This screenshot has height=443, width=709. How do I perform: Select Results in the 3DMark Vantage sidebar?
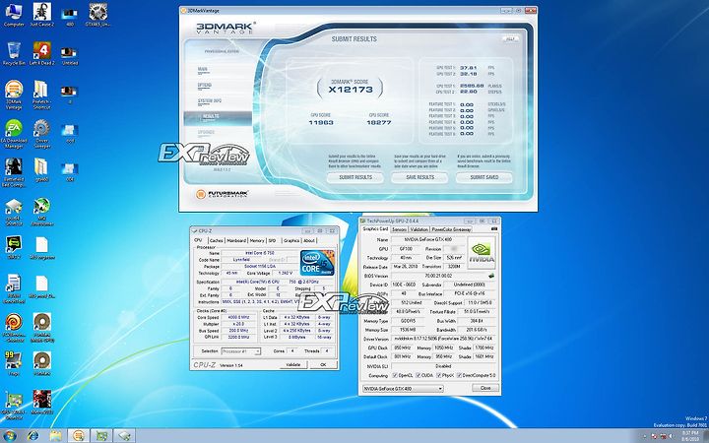pyautogui.click(x=218, y=117)
